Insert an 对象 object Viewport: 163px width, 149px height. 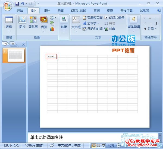click(110, 29)
